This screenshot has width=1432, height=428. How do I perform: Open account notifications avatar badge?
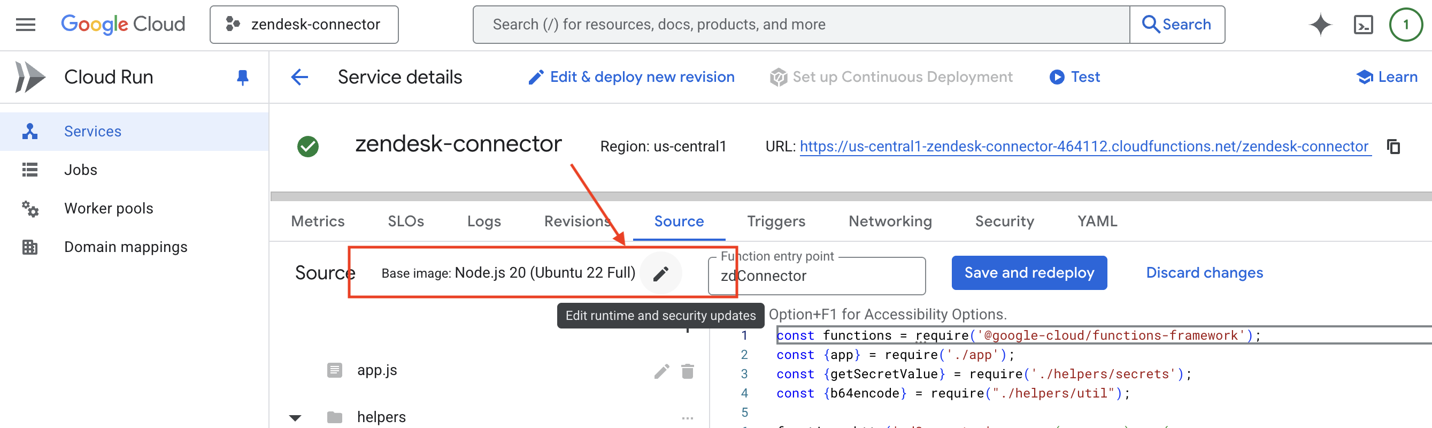(1405, 25)
